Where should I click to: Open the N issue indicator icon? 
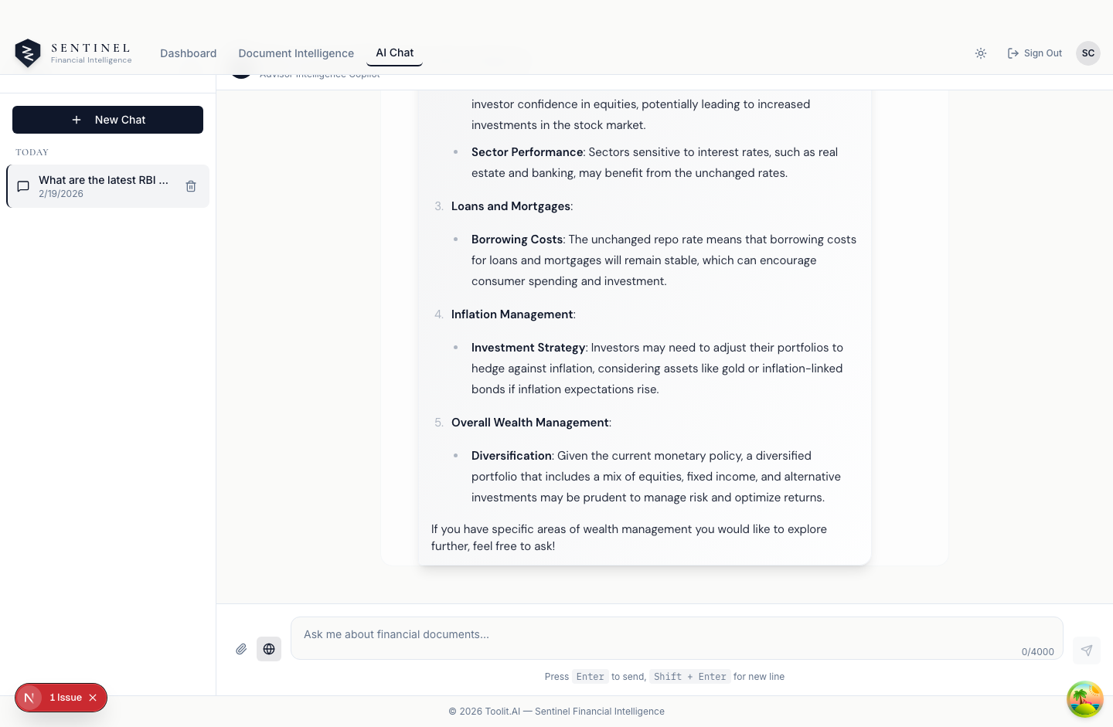click(x=29, y=698)
